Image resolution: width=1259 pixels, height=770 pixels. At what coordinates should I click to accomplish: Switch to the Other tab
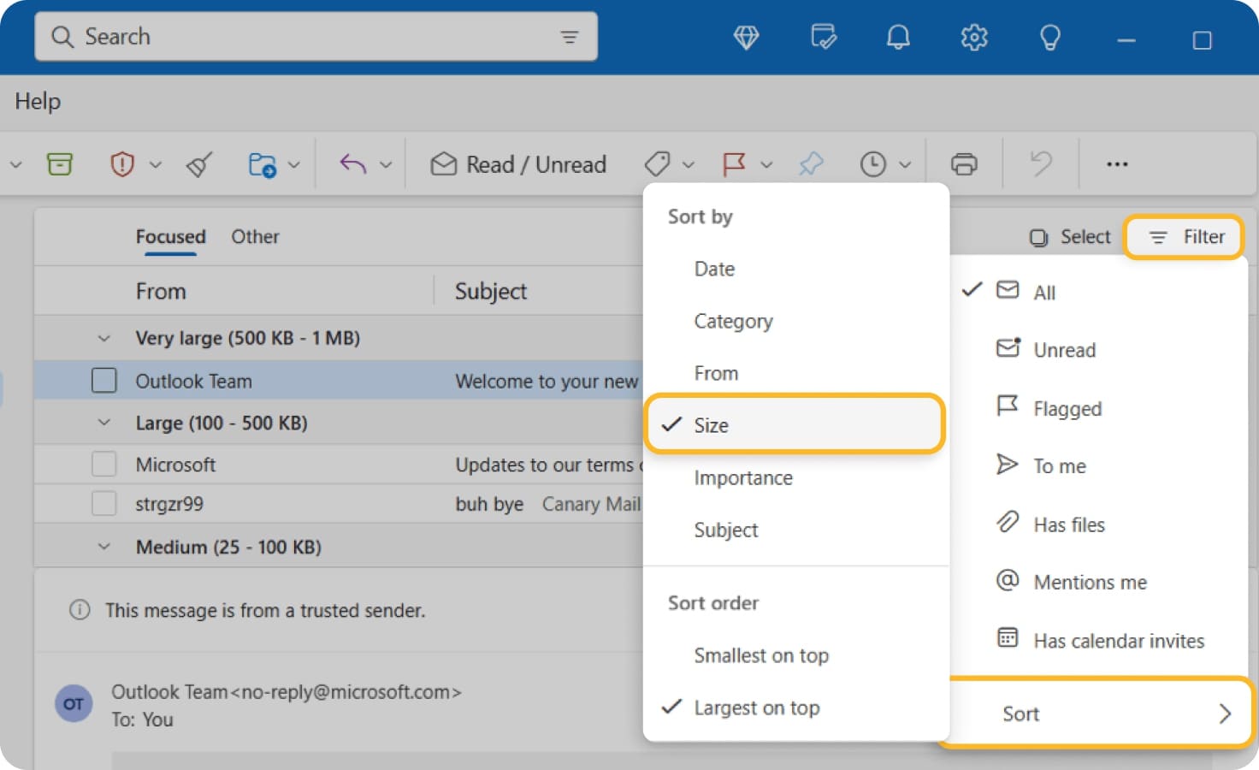tap(255, 236)
